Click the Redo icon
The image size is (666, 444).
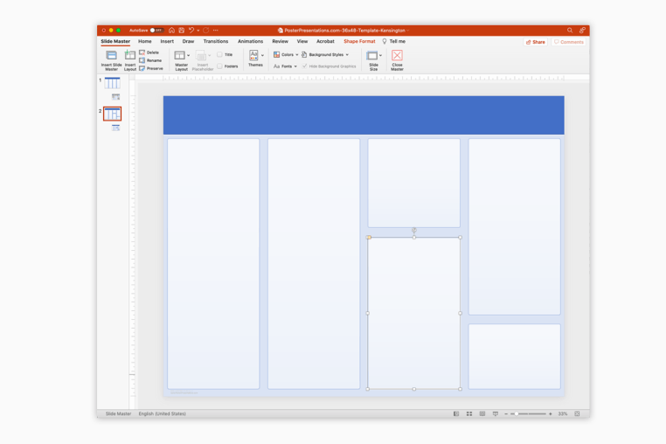pos(206,31)
